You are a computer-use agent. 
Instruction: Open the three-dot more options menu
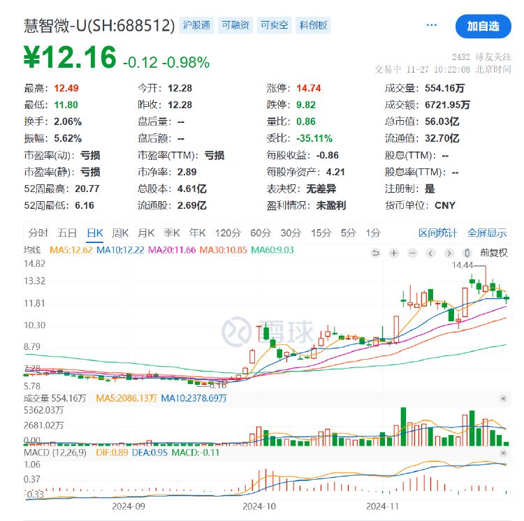pyautogui.click(x=431, y=25)
